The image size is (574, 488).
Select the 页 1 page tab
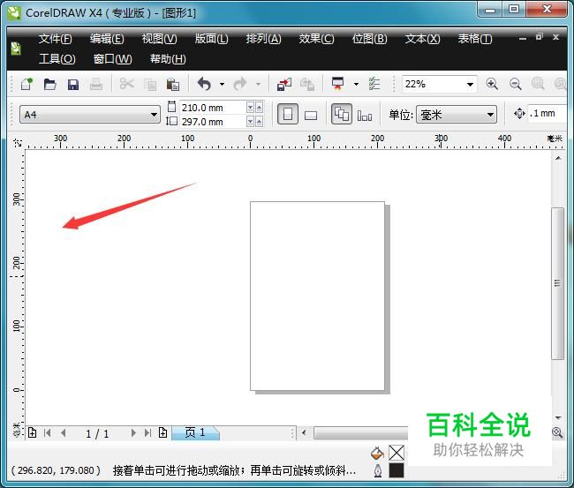pos(195,432)
